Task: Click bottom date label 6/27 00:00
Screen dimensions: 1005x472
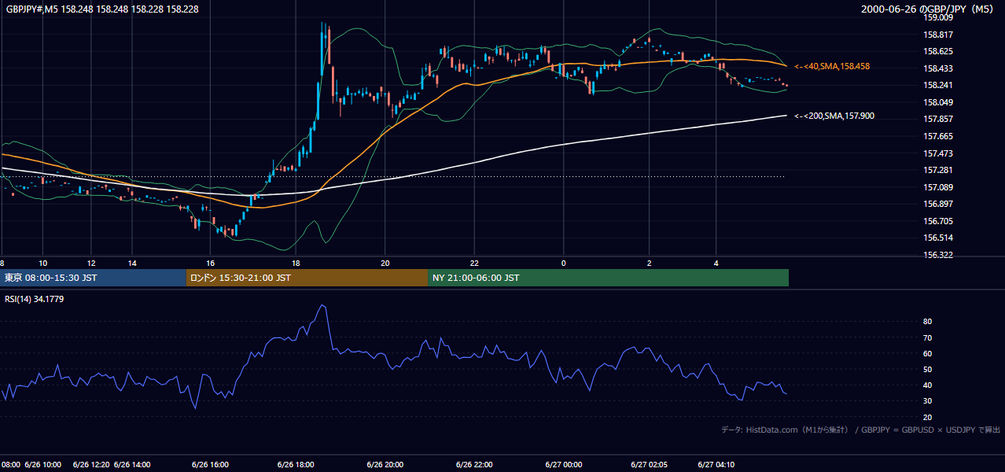Action: [563, 465]
